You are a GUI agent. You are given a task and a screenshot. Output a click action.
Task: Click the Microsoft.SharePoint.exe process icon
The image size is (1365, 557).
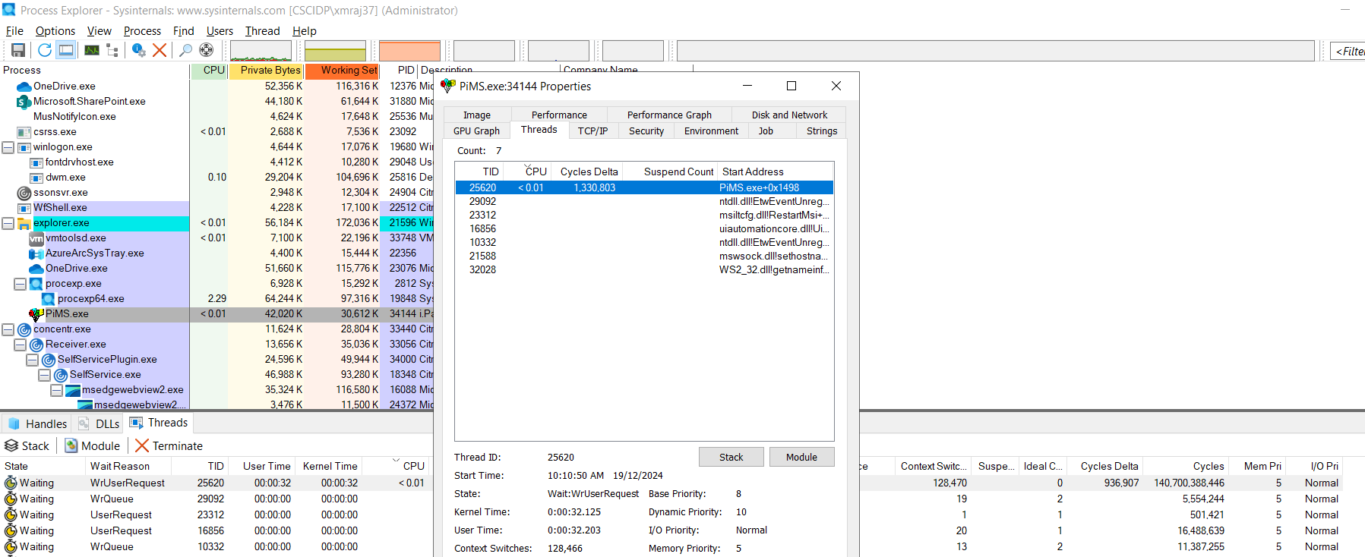click(24, 102)
